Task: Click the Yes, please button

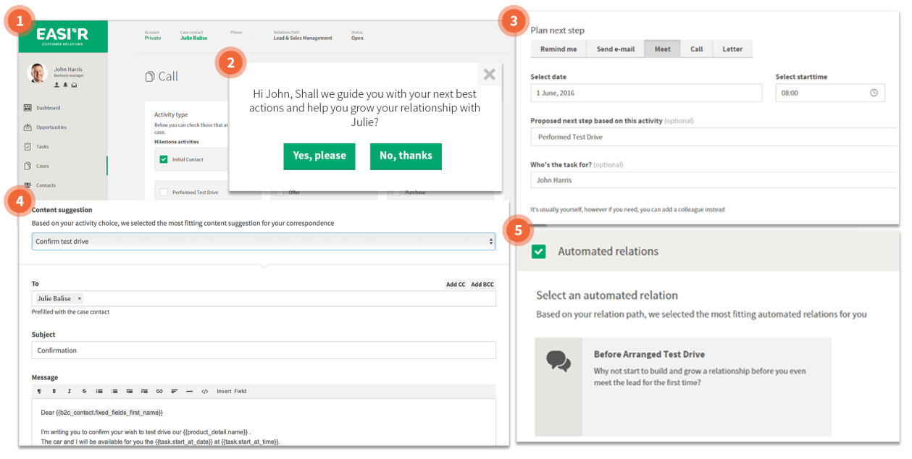Action: point(319,156)
